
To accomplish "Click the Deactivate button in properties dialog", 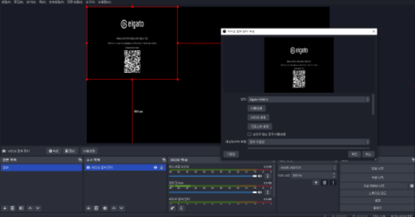I will point(256,108).
